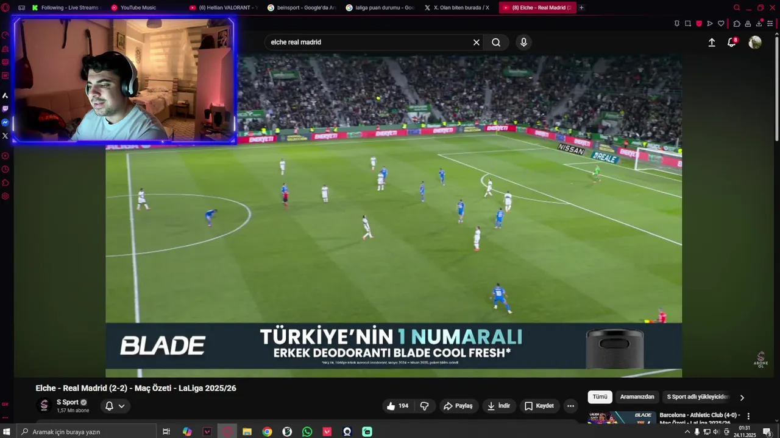Like the video showing 194 likes

pos(397,406)
